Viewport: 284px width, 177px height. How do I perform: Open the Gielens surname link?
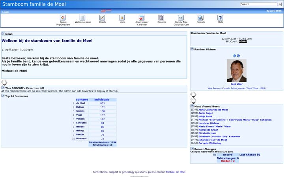pos(80,111)
